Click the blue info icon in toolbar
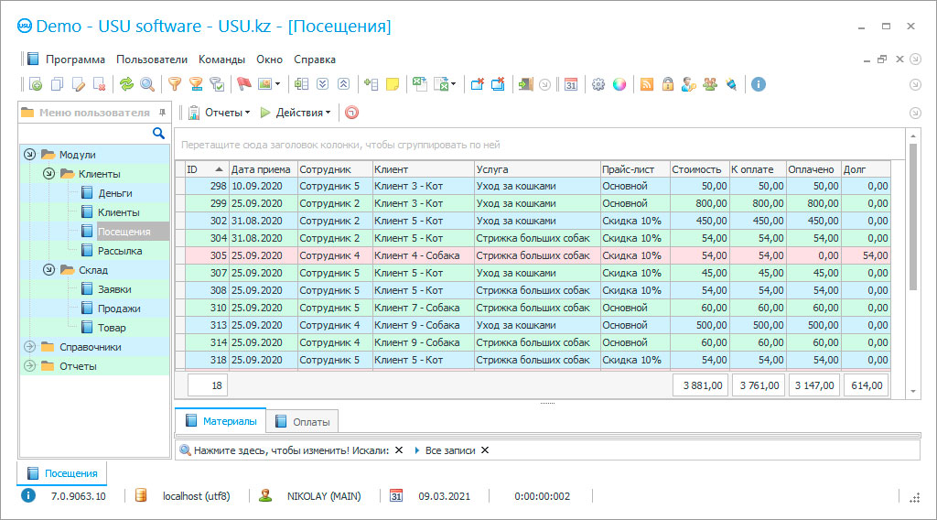937x520 pixels. (x=759, y=84)
